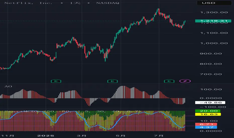Select the Netflix, Inc. chart title
This screenshot has width=234, height=138.
28,3
